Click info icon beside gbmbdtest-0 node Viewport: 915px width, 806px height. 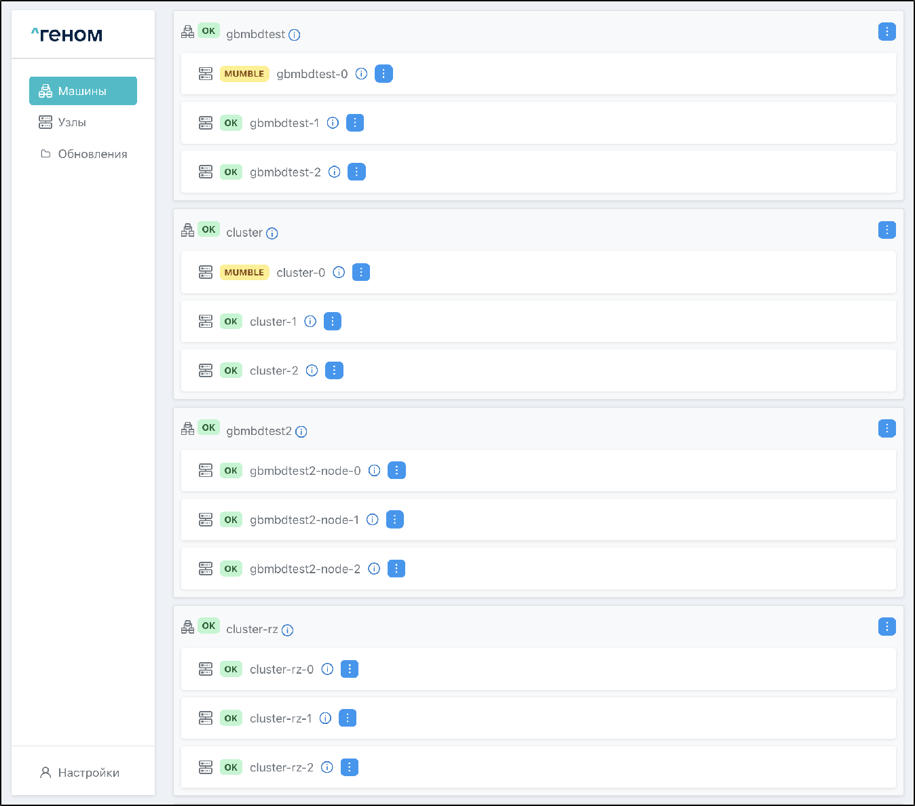coord(362,74)
